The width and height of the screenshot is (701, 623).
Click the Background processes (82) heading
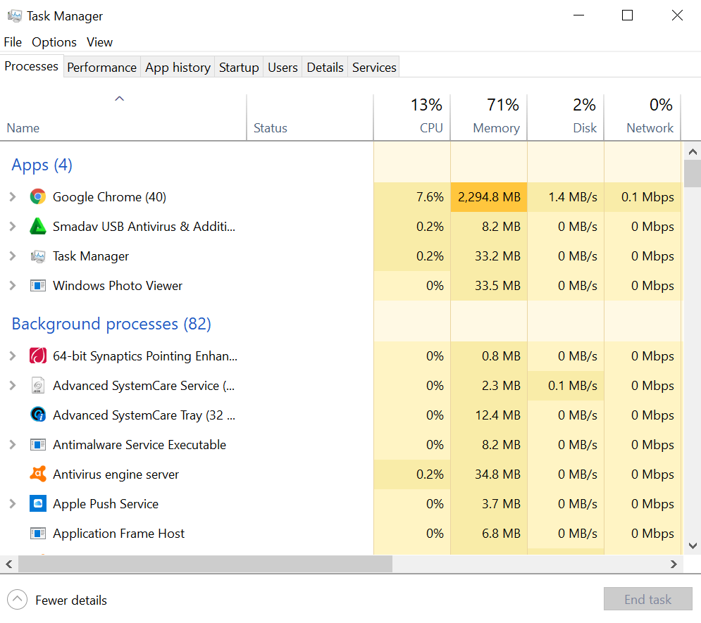[x=111, y=324]
